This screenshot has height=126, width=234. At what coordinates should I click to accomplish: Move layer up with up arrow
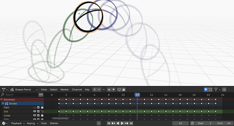tap(109, 90)
